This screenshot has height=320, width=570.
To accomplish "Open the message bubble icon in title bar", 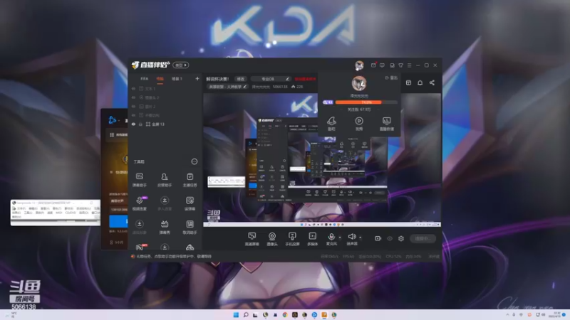I will coord(382,65).
